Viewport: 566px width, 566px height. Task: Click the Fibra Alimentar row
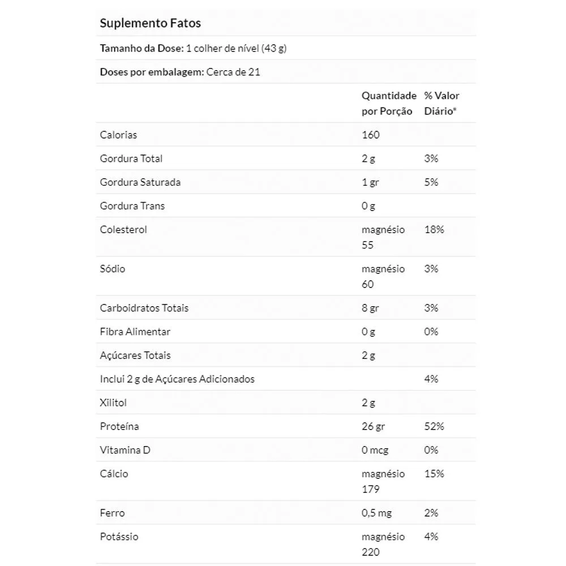pos(286,331)
